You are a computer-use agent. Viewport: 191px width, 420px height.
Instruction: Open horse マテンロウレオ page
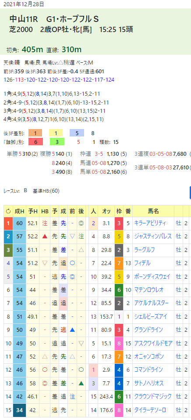[x=149, y=290]
